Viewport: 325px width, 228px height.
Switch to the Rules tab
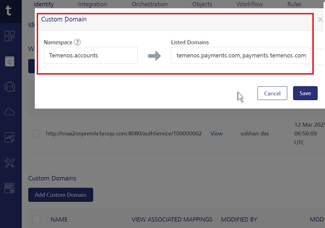pyautogui.click(x=294, y=4)
